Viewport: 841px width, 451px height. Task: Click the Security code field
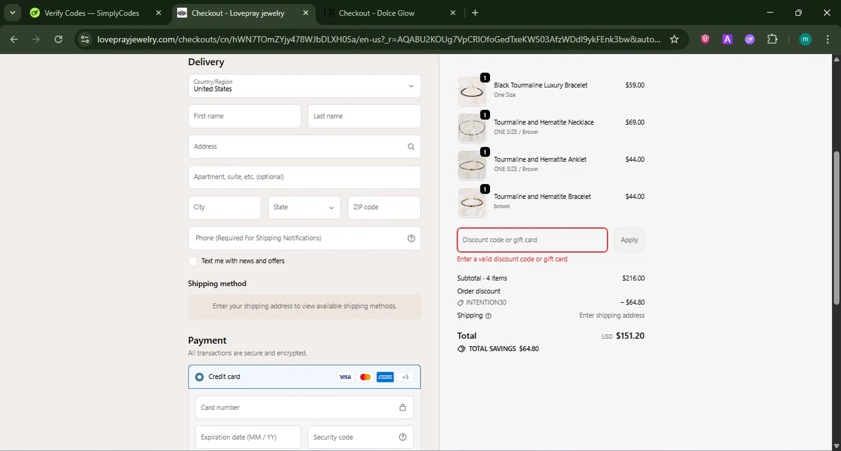click(x=361, y=438)
